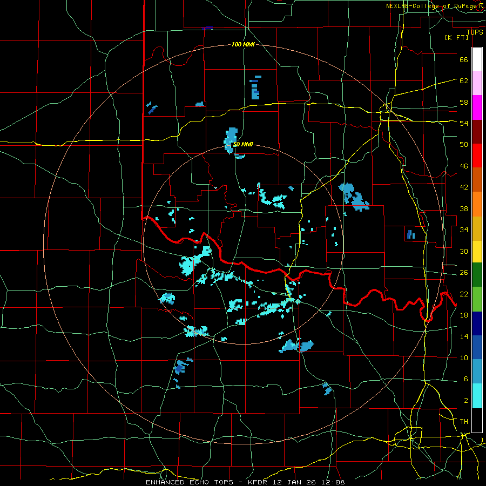This screenshot has height=486, width=486.
Task: Click the "50 NMI" range ring label
Action: [x=243, y=144]
